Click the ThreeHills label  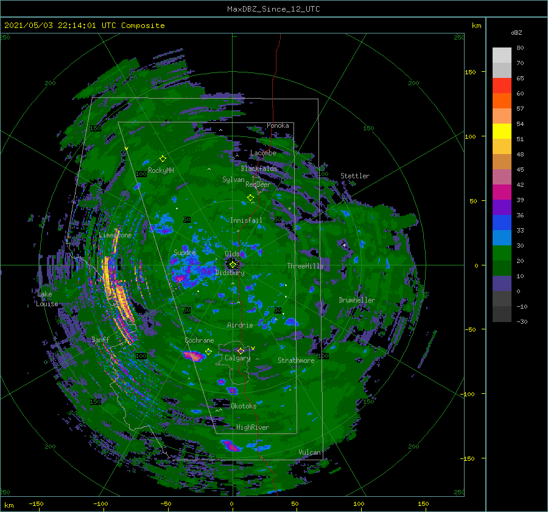[306, 266]
